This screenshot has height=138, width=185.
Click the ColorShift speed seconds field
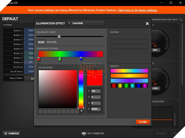coord(41,42)
